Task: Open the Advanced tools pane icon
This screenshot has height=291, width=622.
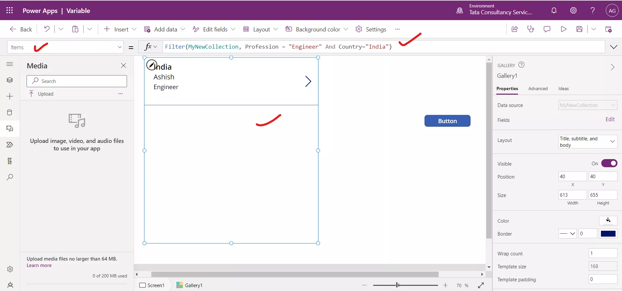Action: 10,161
